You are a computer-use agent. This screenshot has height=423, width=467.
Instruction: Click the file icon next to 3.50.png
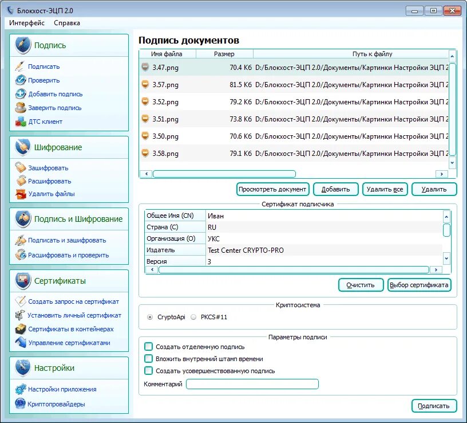click(145, 136)
